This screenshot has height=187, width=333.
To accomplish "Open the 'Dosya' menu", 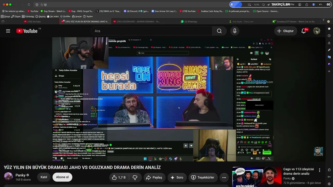I will pyautogui.click(x=5, y=16).
